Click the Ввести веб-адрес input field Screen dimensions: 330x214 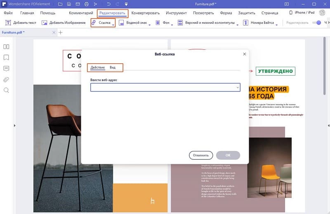coord(163,88)
